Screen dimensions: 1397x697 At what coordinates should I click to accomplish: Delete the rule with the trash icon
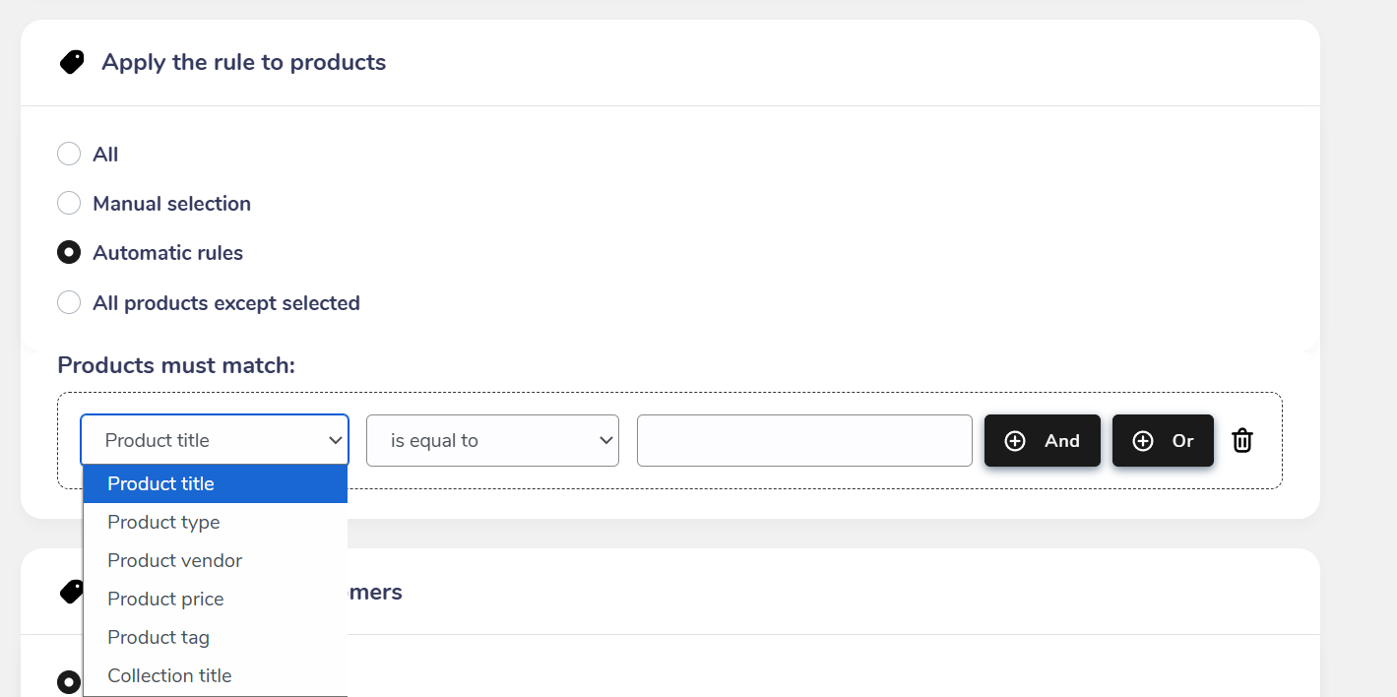coord(1242,441)
